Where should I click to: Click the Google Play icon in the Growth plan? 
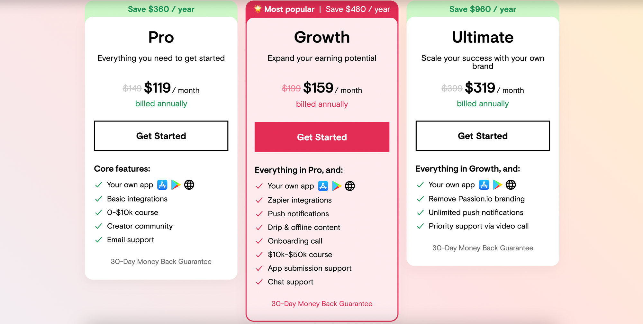[x=337, y=186]
